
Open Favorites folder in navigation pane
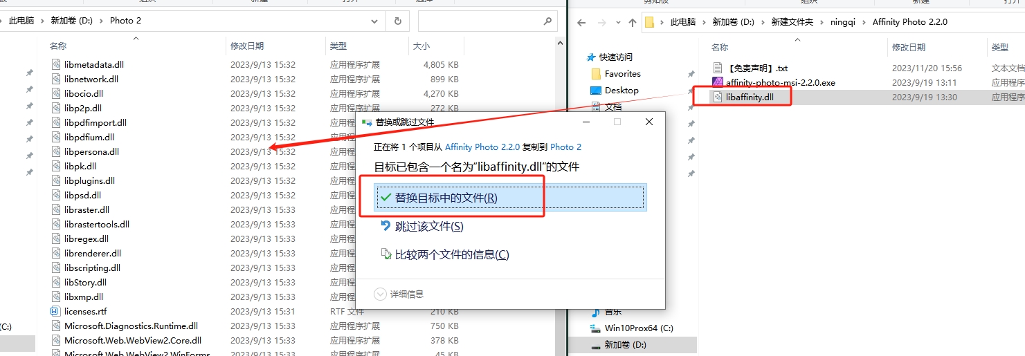[x=623, y=73]
